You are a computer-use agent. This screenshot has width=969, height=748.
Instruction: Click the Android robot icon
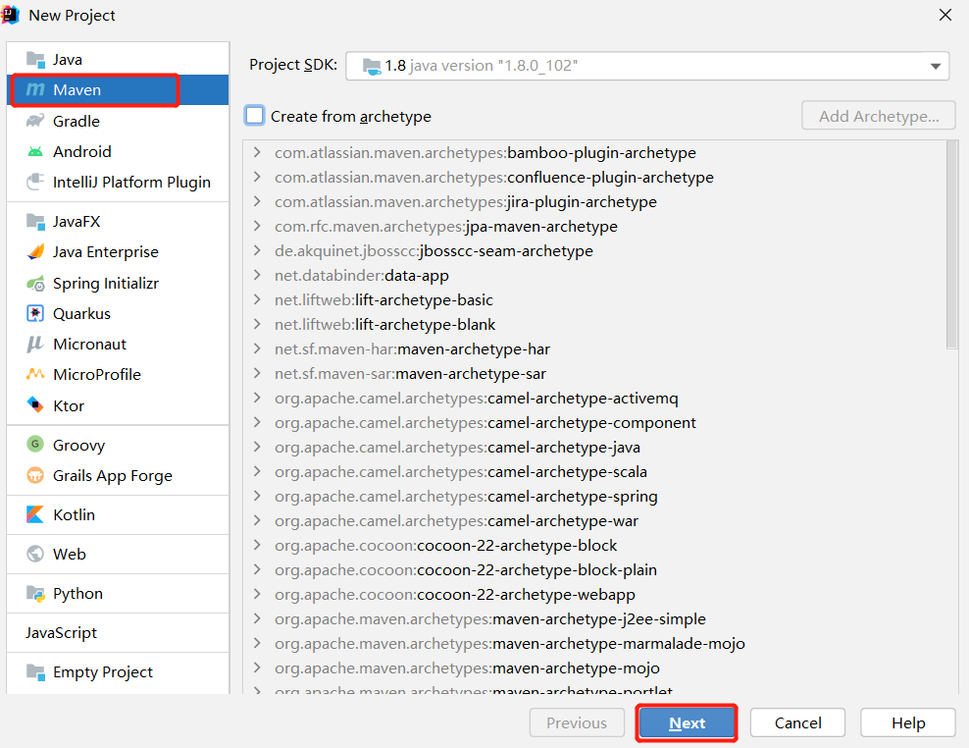point(36,151)
